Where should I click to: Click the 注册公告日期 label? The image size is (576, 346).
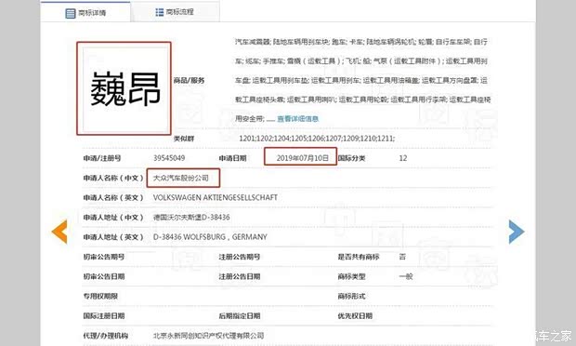click(240, 276)
